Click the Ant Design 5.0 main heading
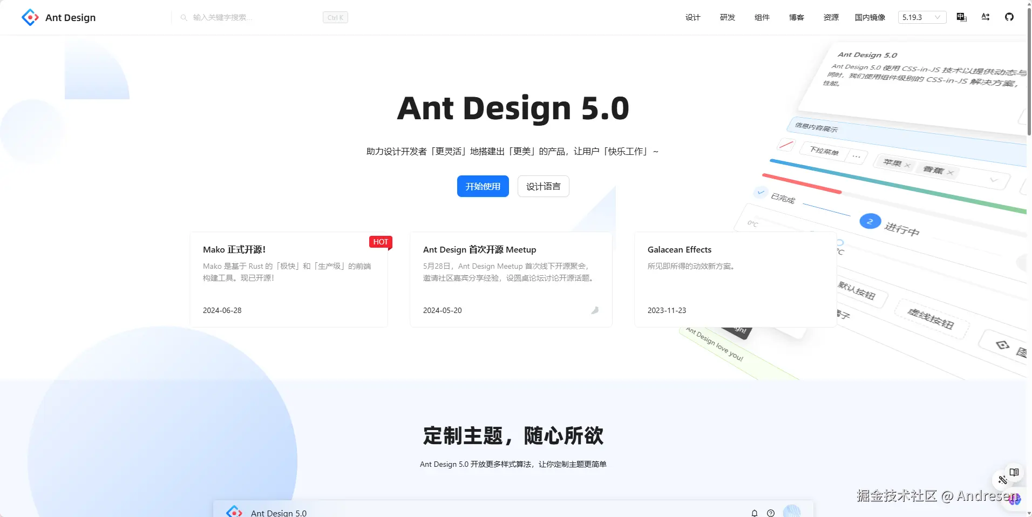This screenshot has width=1032, height=517. pos(513,108)
